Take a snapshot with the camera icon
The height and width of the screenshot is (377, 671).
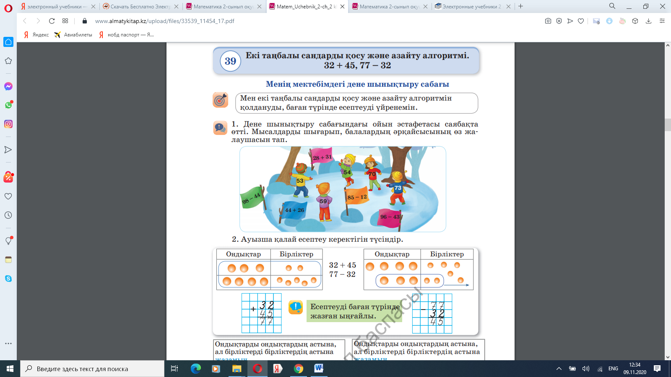[548, 21]
